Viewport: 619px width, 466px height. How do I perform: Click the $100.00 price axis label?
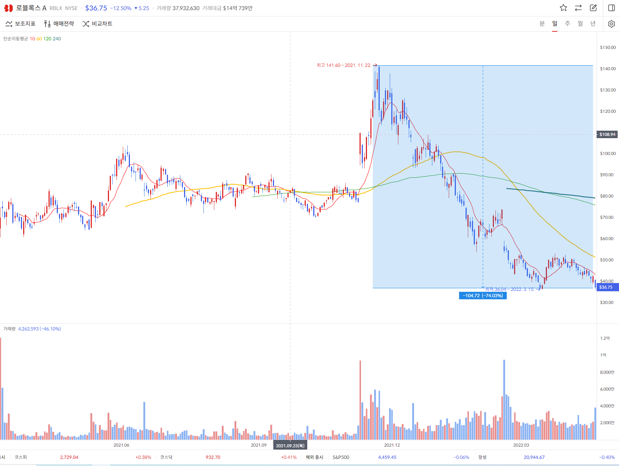tap(608, 153)
